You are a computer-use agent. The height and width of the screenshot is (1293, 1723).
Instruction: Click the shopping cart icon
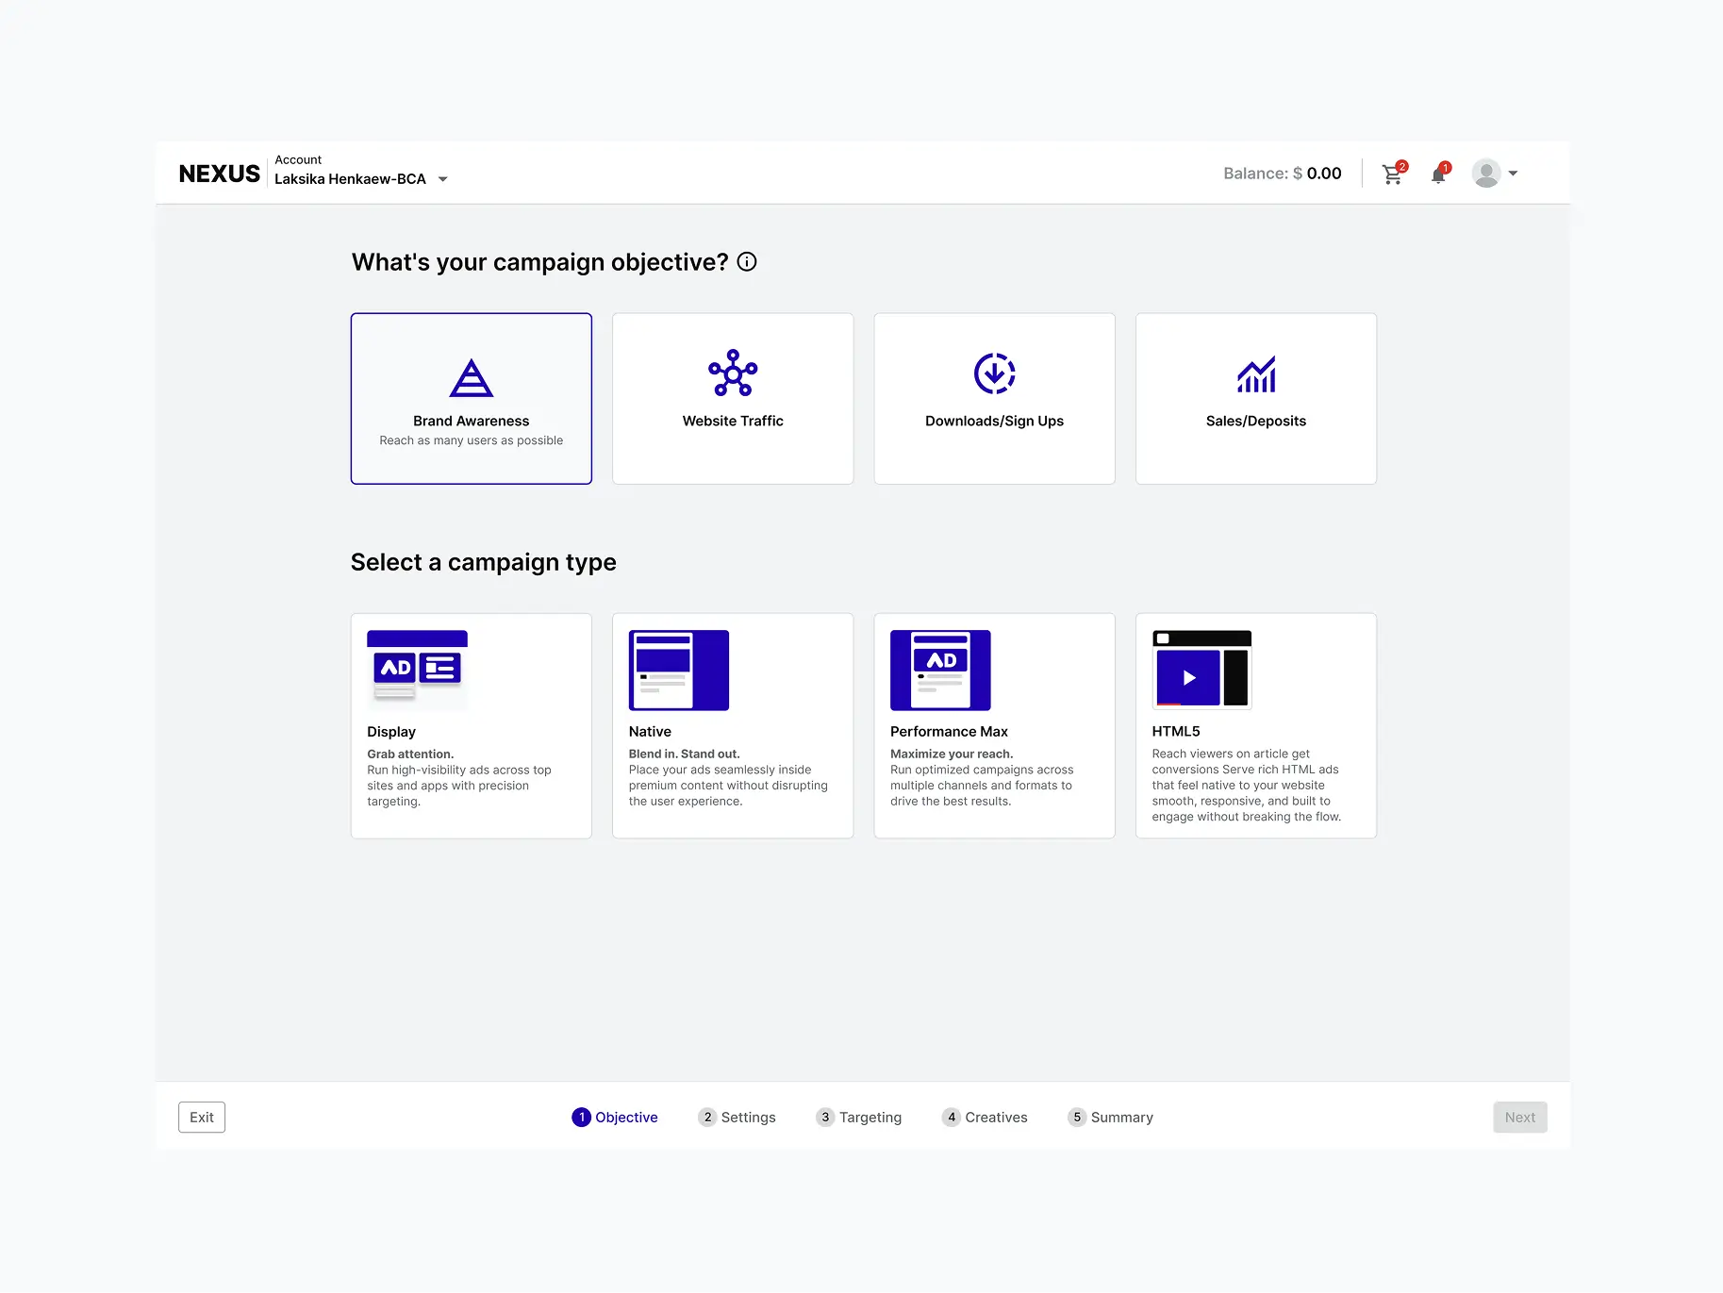[x=1392, y=174]
